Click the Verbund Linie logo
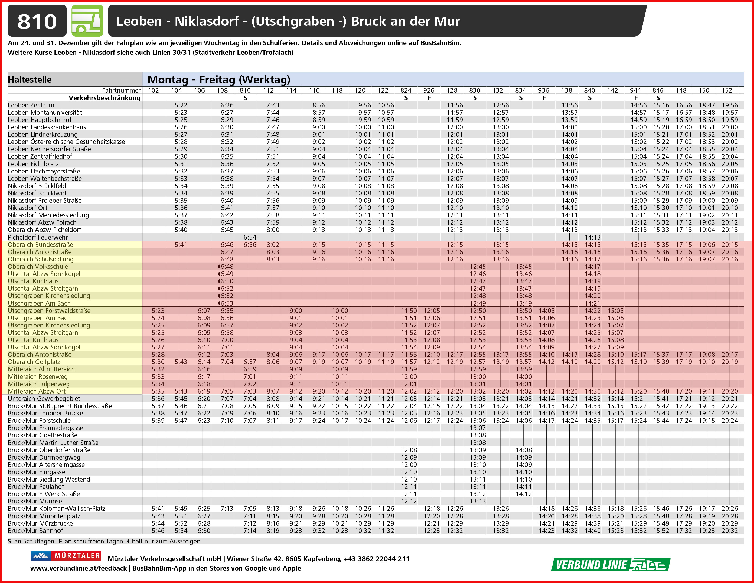The width and height of the screenshot is (754, 583). click(x=611, y=565)
